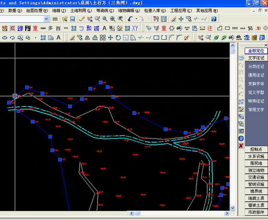Image resolution: width=268 pixels, height=220 pixels.
Task: Click the Move (four arrows) icon in top toolbar
Action: (x=181, y=19)
